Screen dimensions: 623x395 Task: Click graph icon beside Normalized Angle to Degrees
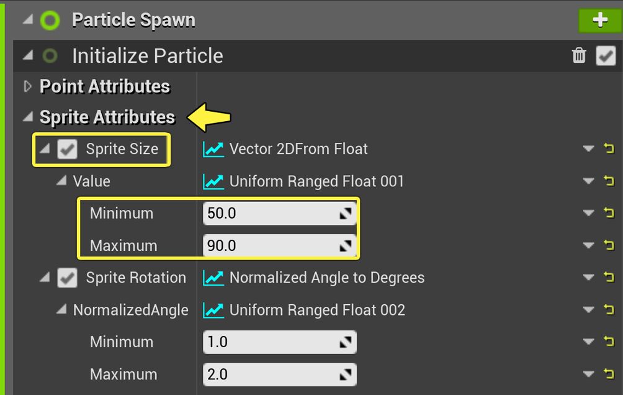point(213,278)
